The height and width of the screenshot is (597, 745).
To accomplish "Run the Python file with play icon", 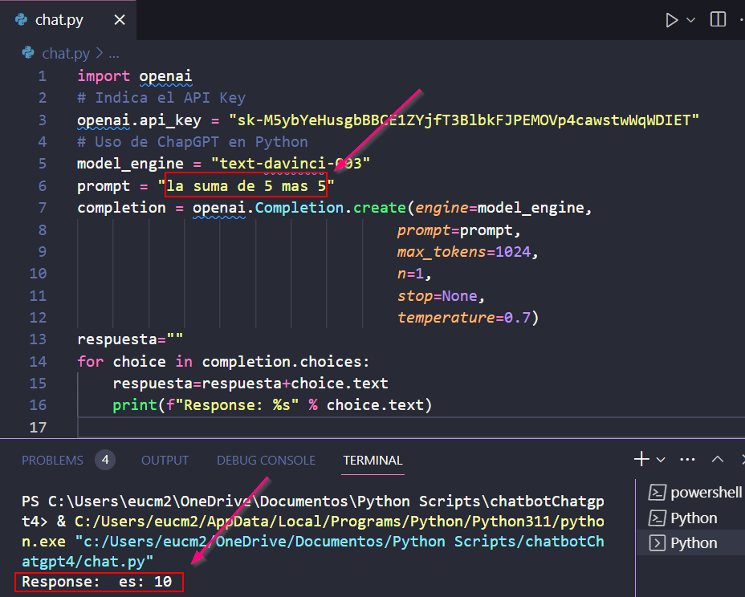I will (x=671, y=20).
